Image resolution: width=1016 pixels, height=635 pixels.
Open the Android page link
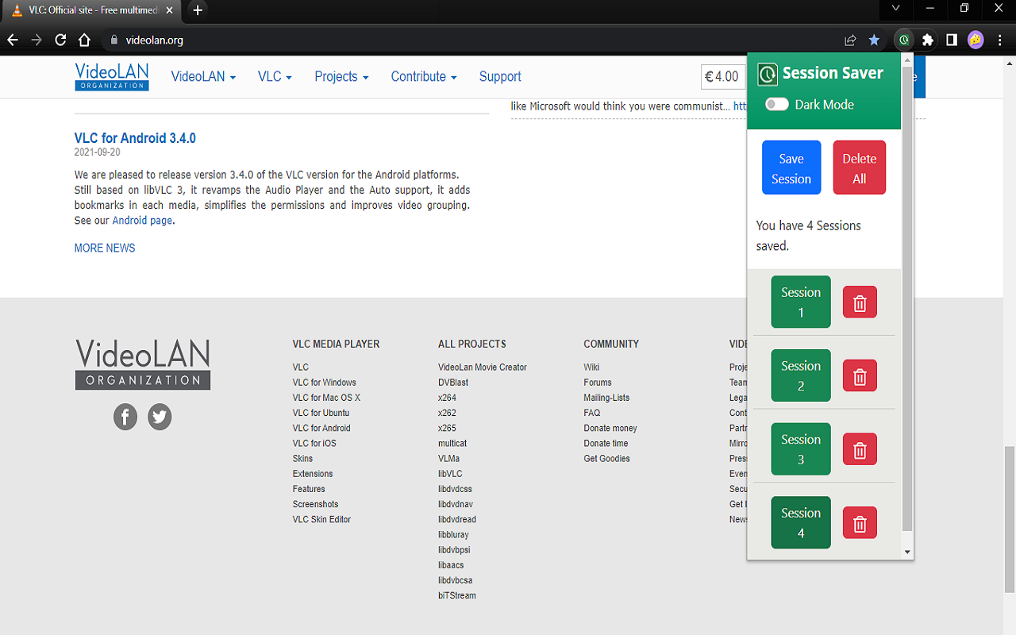(x=142, y=221)
